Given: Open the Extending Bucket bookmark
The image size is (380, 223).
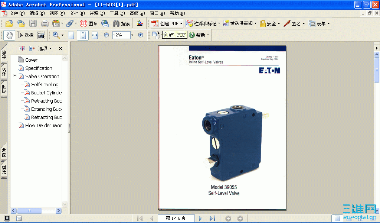Looking at the screenshot, I should (46, 109).
